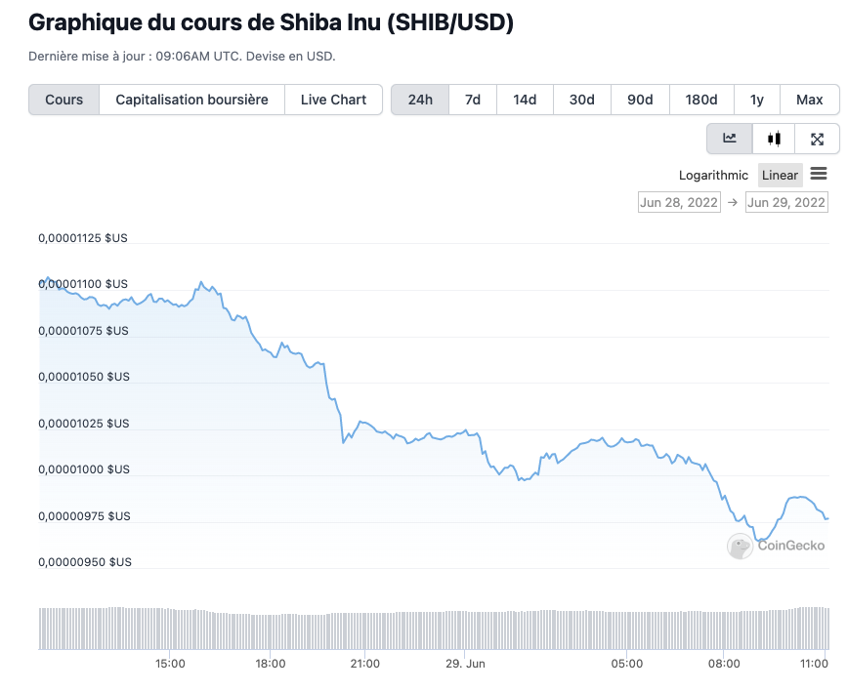The image size is (847, 691).
Task: Open the end date field Jun 29, 2022
Action: (786, 203)
